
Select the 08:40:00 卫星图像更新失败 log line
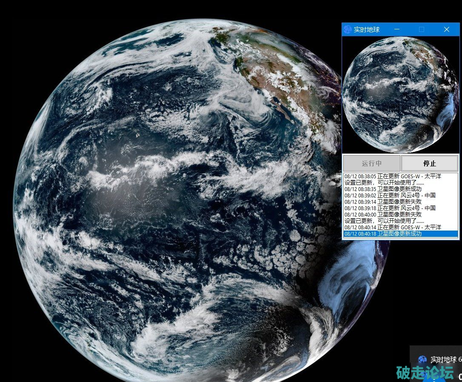click(383, 214)
